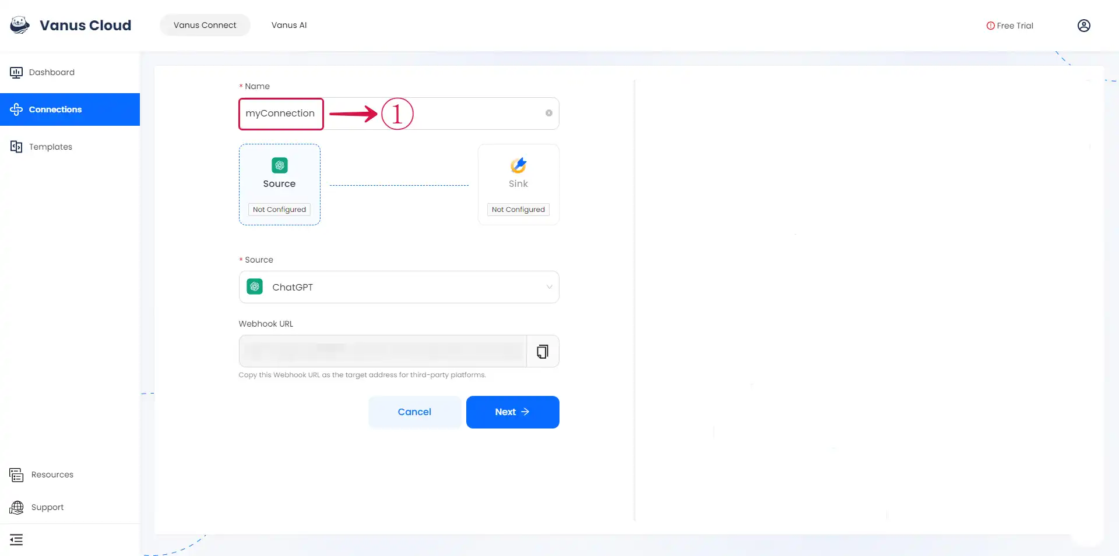Click the Webhook URL label
This screenshot has width=1119, height=556.
tap(266, 324)
